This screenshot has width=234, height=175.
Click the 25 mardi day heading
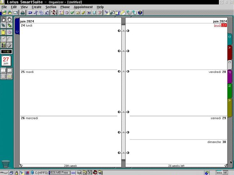(x=27, y=72)
